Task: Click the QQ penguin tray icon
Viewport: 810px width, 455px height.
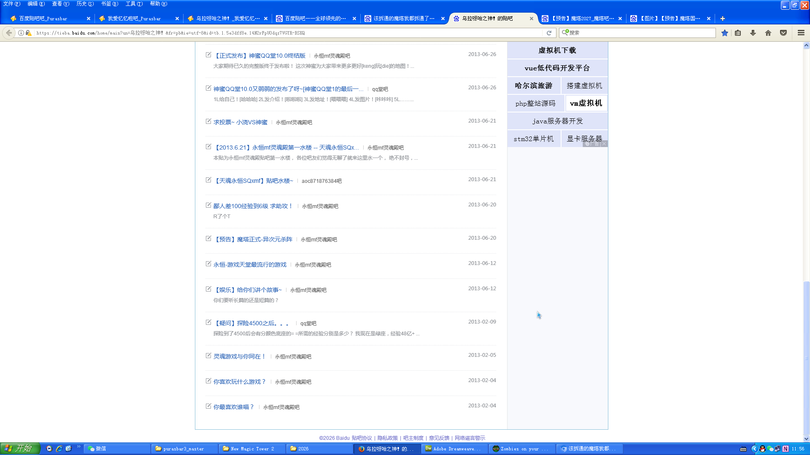Action: (x=762, y=449)
